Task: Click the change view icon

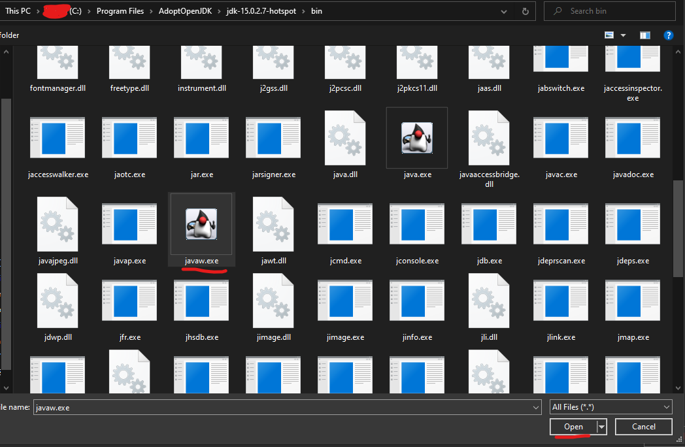Action: 609,35
